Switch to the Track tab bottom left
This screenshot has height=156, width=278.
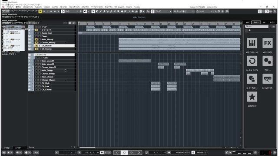click(7, 148)
